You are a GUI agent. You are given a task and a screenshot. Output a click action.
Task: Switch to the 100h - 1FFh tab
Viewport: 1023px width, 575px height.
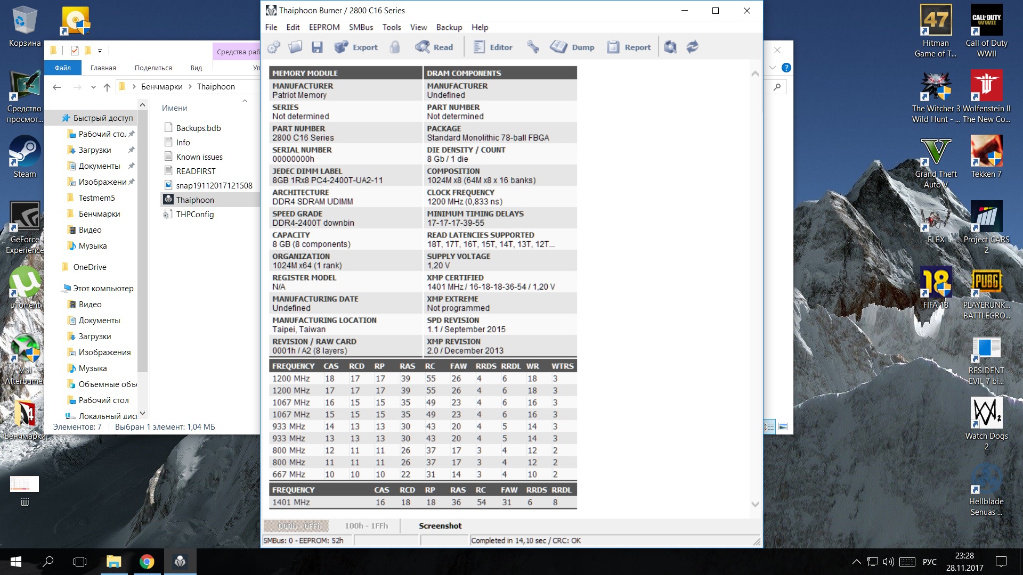click(366, 526)
